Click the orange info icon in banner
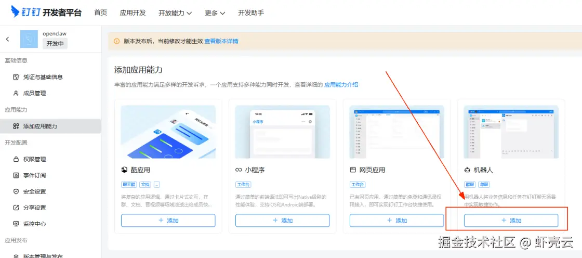 [x=116, y=41]
